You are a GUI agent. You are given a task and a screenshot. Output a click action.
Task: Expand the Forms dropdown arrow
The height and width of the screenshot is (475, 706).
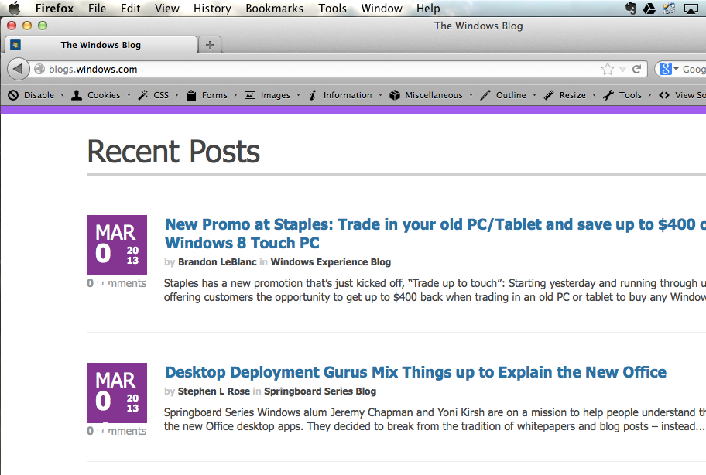pyautogui.click(x=235, y=95)
